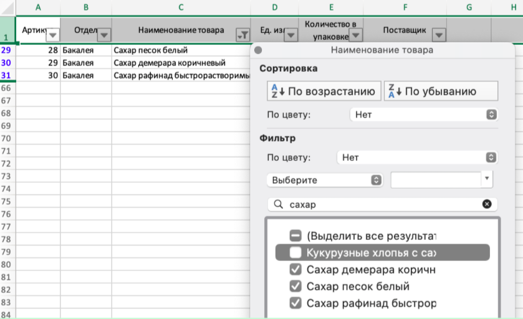Screen dimensions: 523x319
Task: Select row 31 header
Action: pos(7,75)
